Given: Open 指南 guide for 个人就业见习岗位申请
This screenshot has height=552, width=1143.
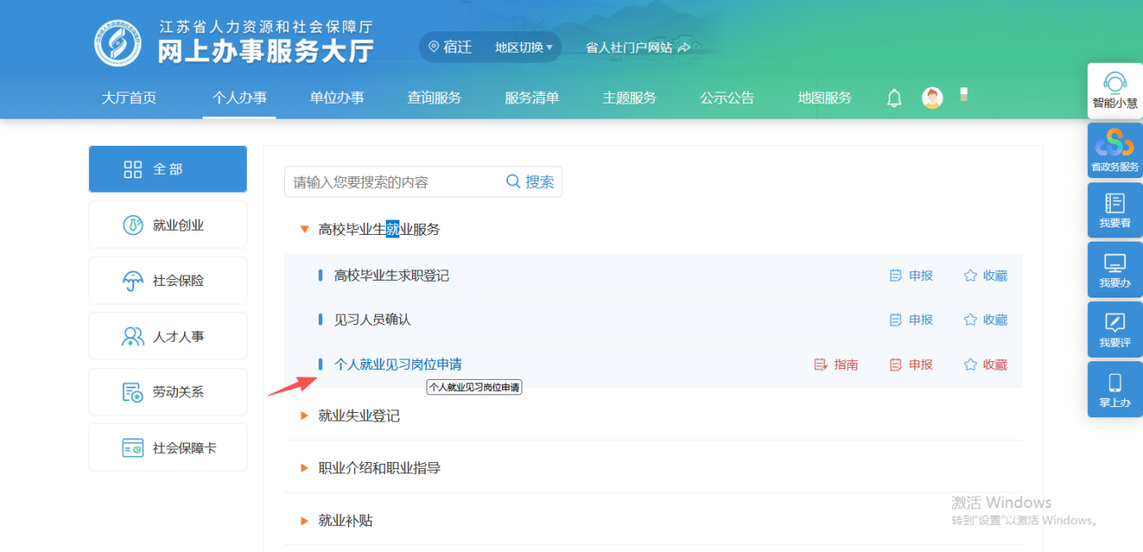Looking at the screenshot, I should [836, 365].
